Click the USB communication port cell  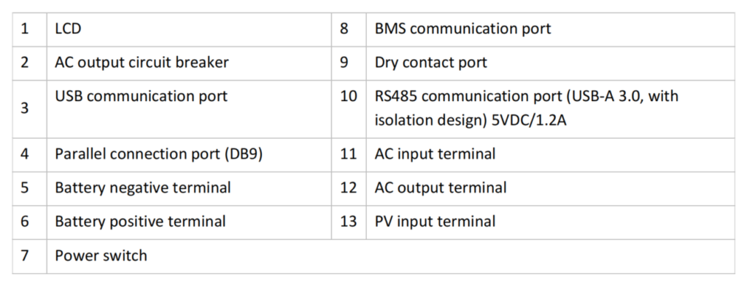[189, 109]
